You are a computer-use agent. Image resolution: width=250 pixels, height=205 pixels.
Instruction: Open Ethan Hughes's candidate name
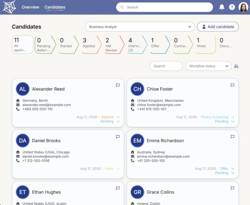click(46, 192)
